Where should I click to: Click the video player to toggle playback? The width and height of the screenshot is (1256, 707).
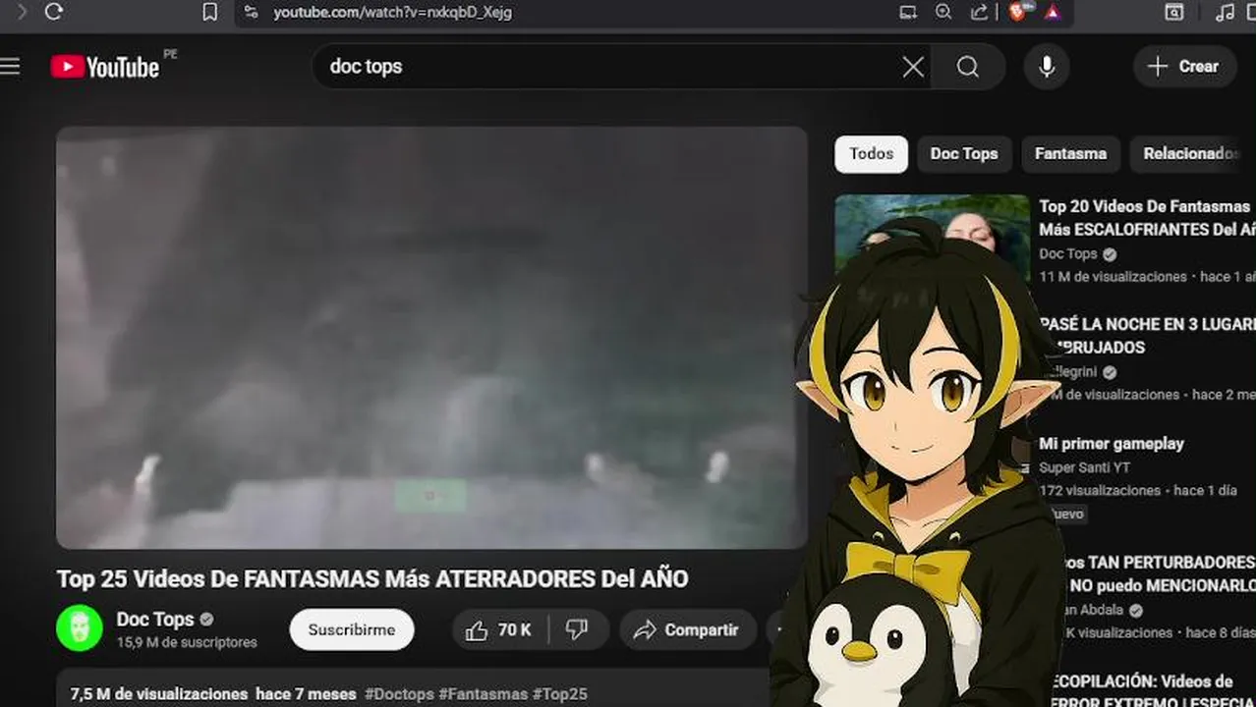tap(431, 337)
